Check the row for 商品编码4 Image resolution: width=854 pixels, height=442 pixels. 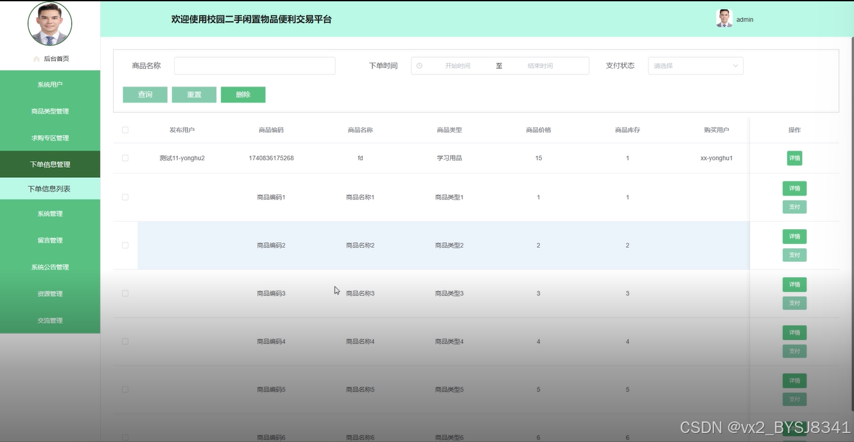125,341
